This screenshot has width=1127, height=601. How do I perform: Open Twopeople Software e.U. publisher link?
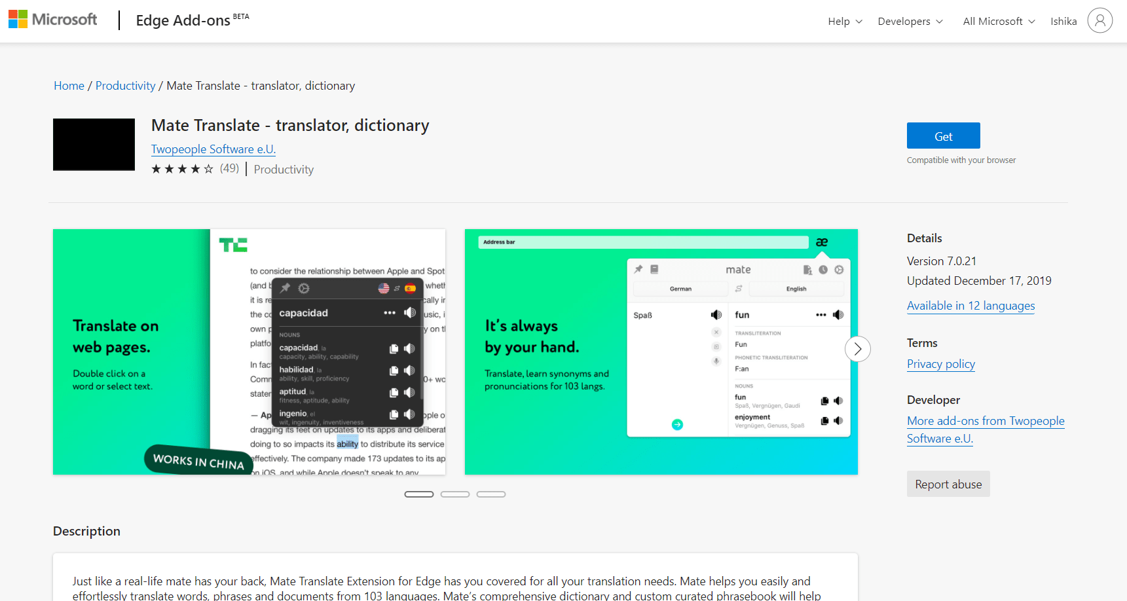click(x=213, y=149)
